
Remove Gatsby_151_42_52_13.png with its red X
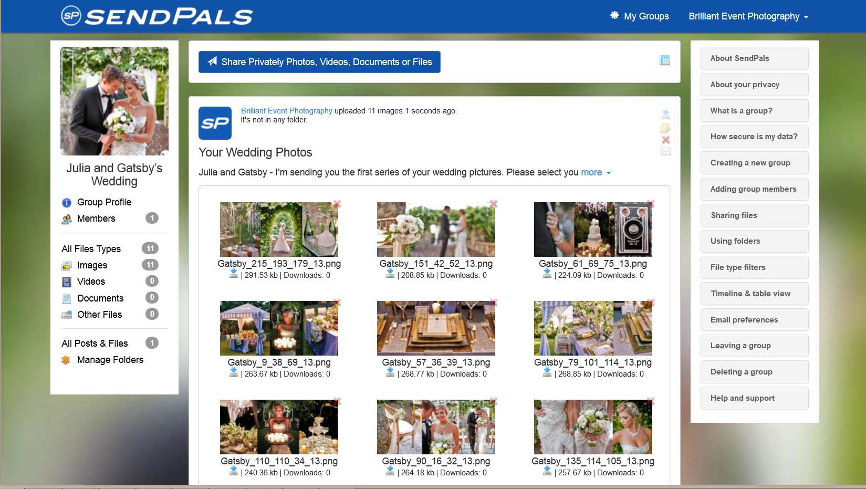coord(494,204)
